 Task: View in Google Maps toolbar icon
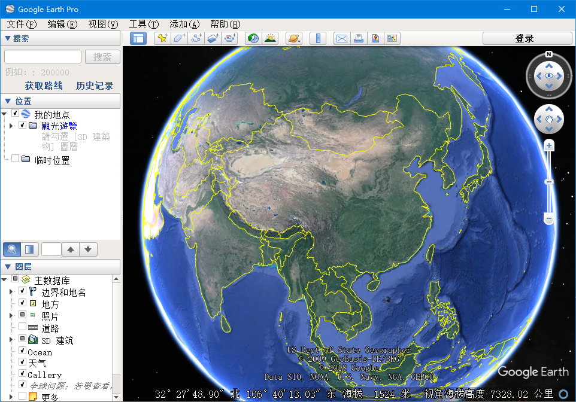(x=392, y=38)
